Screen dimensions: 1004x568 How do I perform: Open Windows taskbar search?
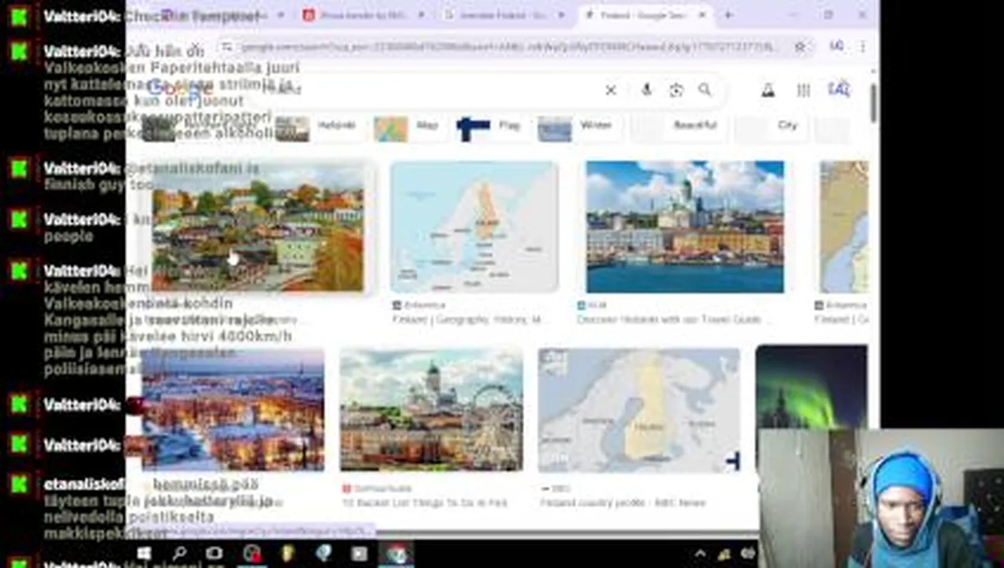point(180,554)
